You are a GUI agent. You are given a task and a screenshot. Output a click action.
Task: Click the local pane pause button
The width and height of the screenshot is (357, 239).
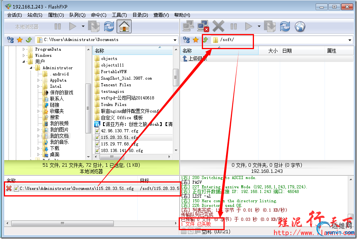(x=58, y=27)
